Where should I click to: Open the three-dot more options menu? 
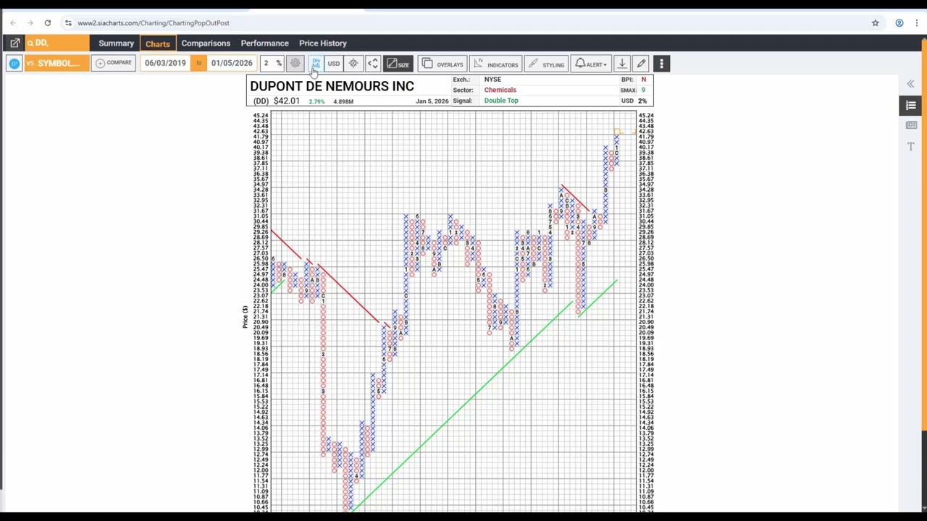pyautogui.click(x=661, y=64)
